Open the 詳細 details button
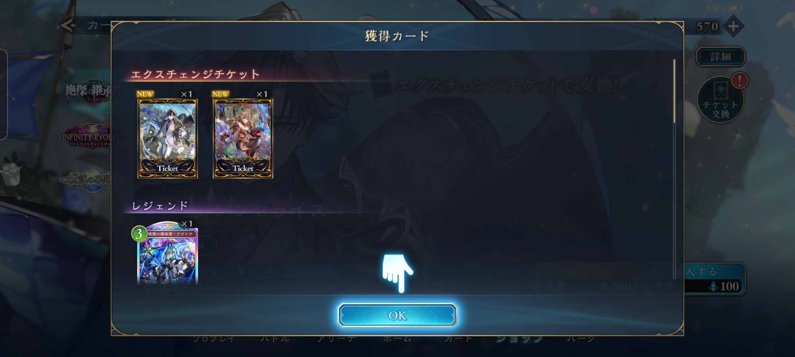Screen dimensions: 795x357 pos(721,57)
